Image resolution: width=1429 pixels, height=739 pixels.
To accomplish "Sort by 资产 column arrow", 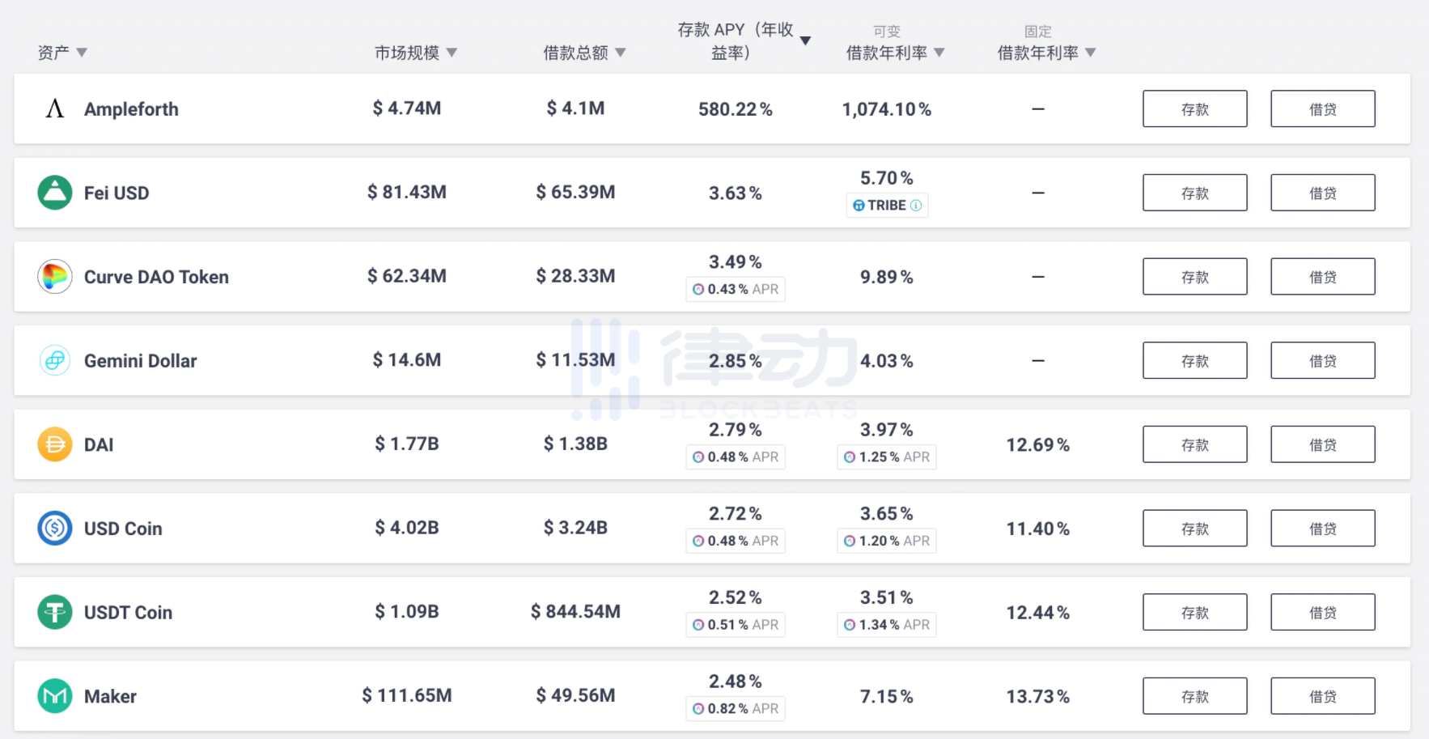I will pyautogui.click(x=82, y=53).
